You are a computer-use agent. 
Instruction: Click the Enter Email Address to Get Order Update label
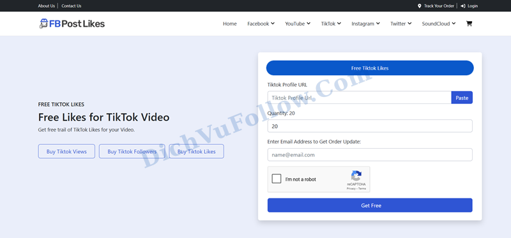point(314,142)
